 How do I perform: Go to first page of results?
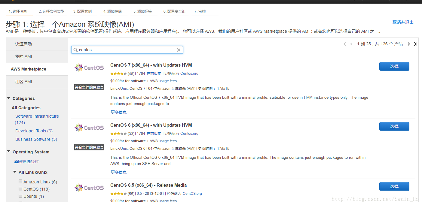[x=344, y=44]
